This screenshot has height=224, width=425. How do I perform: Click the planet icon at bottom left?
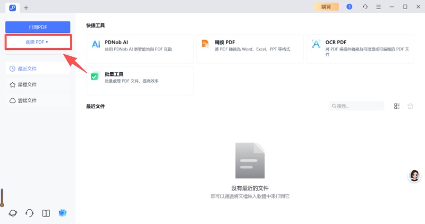click(x=13, y=213)
